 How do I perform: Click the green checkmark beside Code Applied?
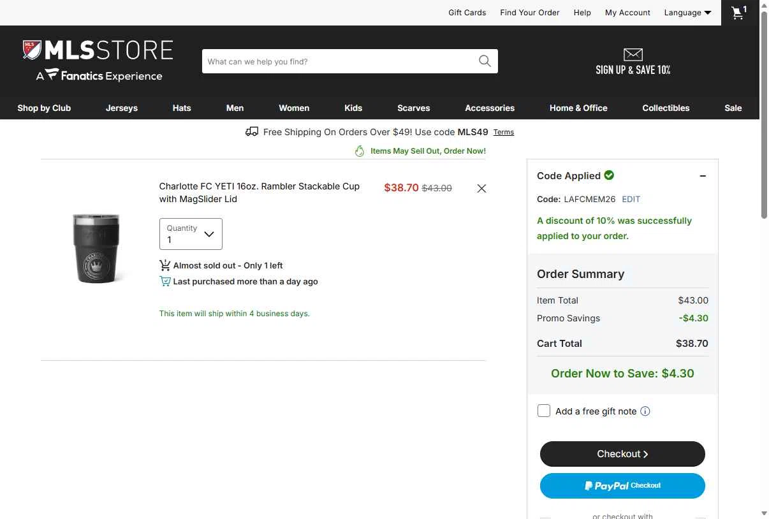point(609,175)
